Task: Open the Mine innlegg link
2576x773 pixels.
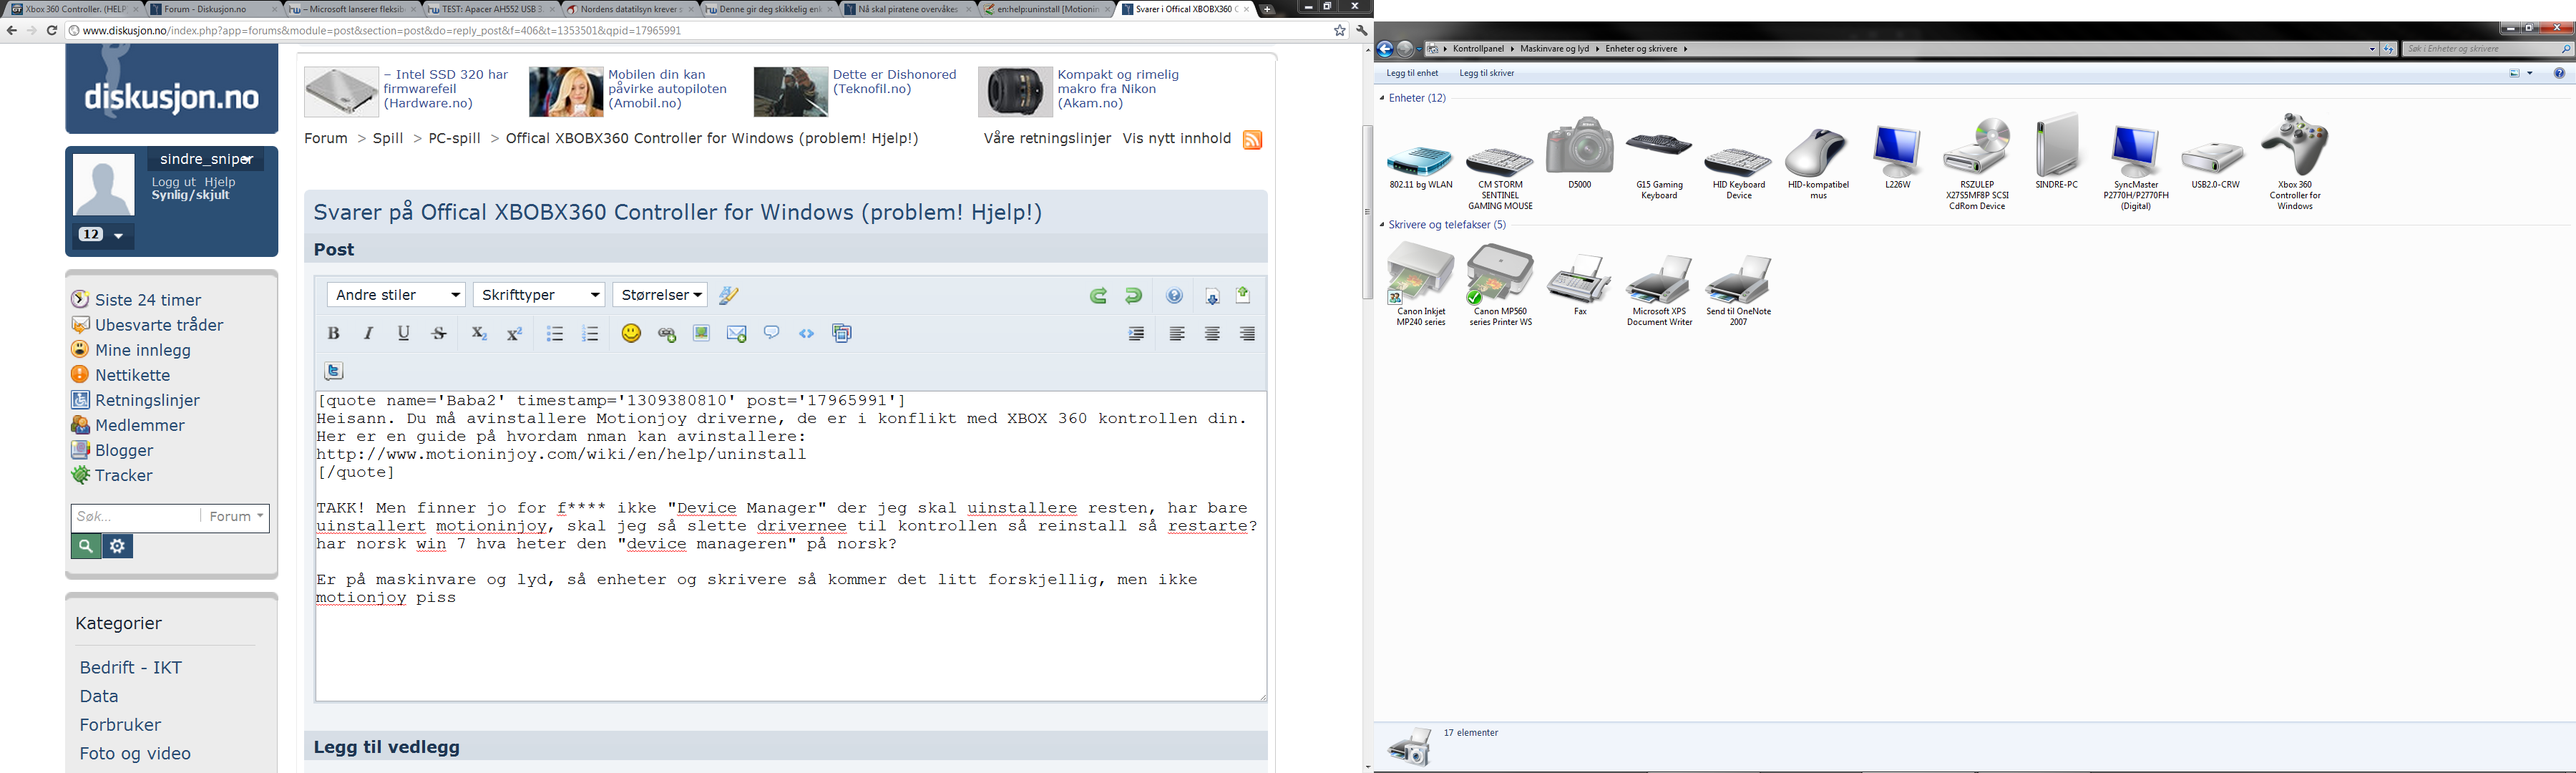Action: [x=143, y=350]
